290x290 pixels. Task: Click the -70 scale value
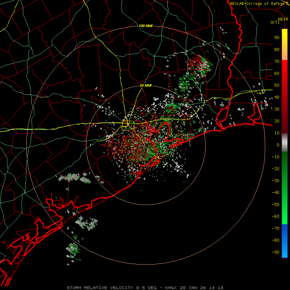(x=275, y=228)
